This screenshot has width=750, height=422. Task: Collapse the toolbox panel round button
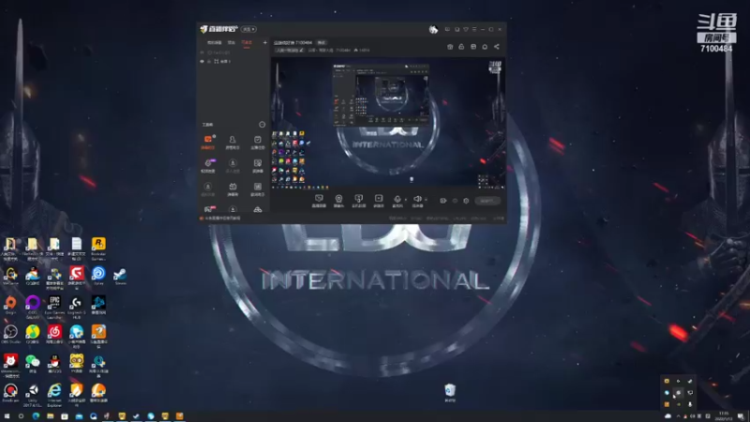point(262,125)
